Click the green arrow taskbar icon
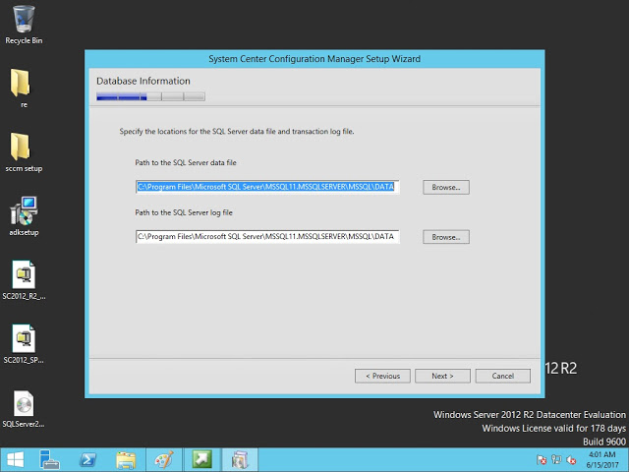629x472 pixels. tap(200, 459)
